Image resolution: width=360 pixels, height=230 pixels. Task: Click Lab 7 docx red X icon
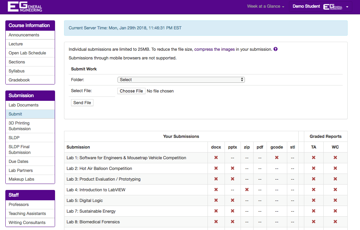[x=216, y=211]
